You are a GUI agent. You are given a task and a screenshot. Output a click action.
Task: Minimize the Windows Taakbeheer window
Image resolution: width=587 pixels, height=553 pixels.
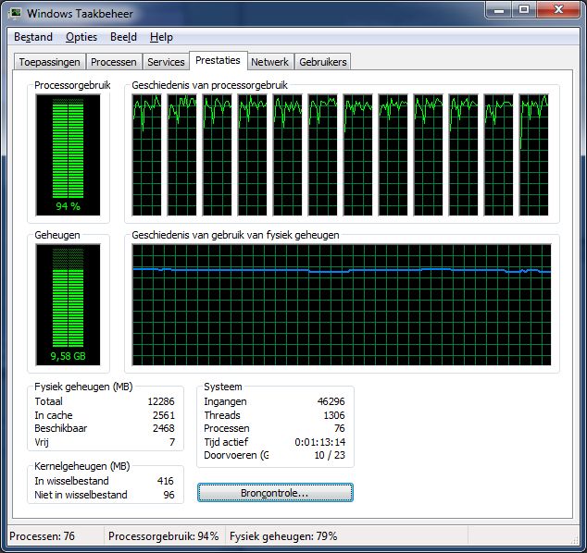[499, 10]
